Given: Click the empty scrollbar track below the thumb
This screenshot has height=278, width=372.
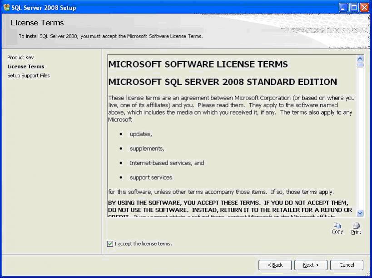Looking at the screenshot, I should [x=360, y=136].
